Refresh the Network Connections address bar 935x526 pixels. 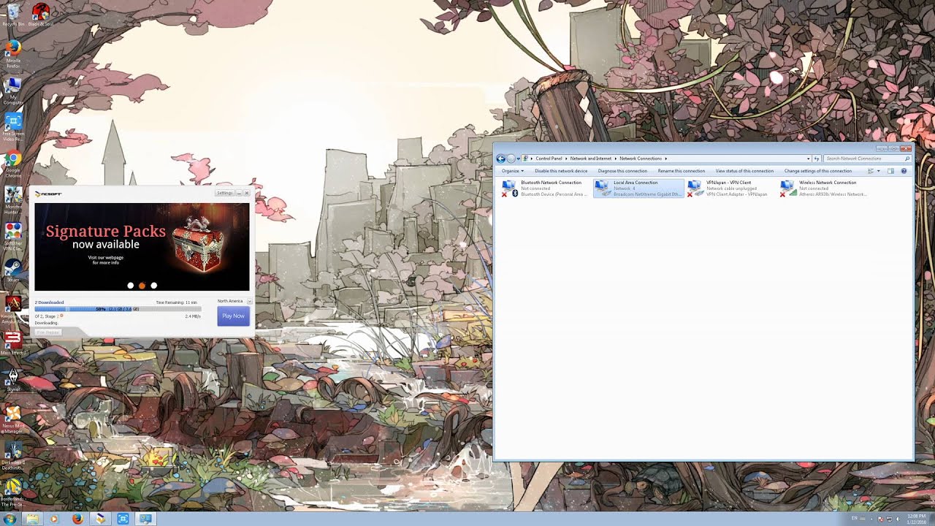coord(817,159)
